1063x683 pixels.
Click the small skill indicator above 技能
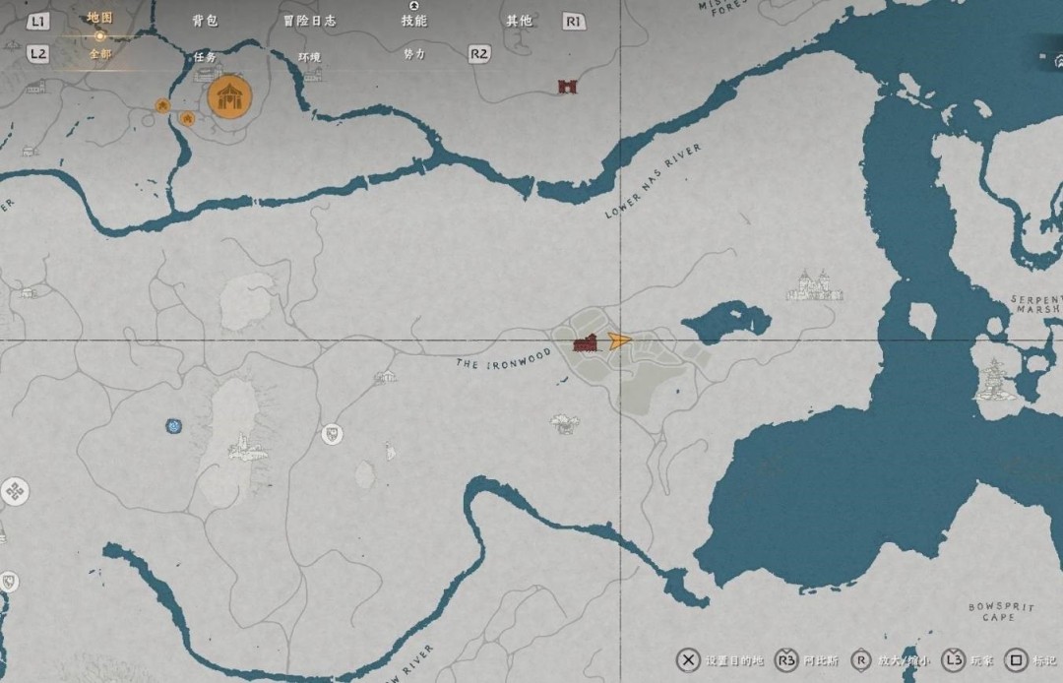[x=414, y=6]
